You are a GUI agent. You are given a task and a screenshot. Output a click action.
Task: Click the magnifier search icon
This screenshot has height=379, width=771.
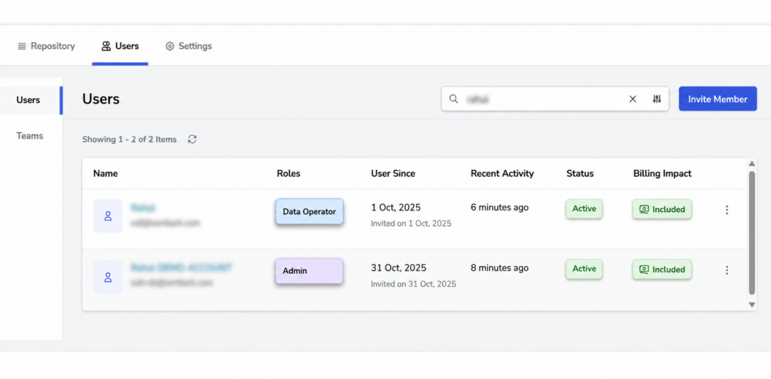point(453,99)
